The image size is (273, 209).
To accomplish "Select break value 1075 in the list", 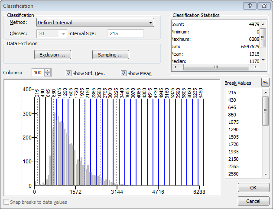I will (x=233, y=122).
